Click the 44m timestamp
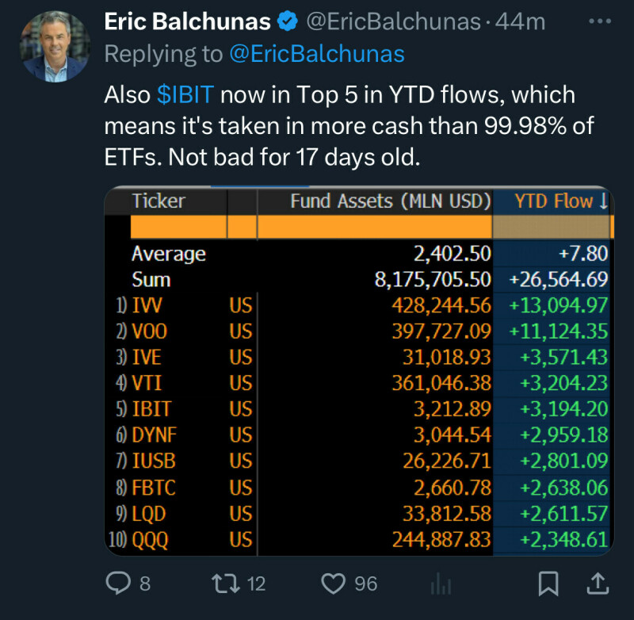 coord(520,22)
